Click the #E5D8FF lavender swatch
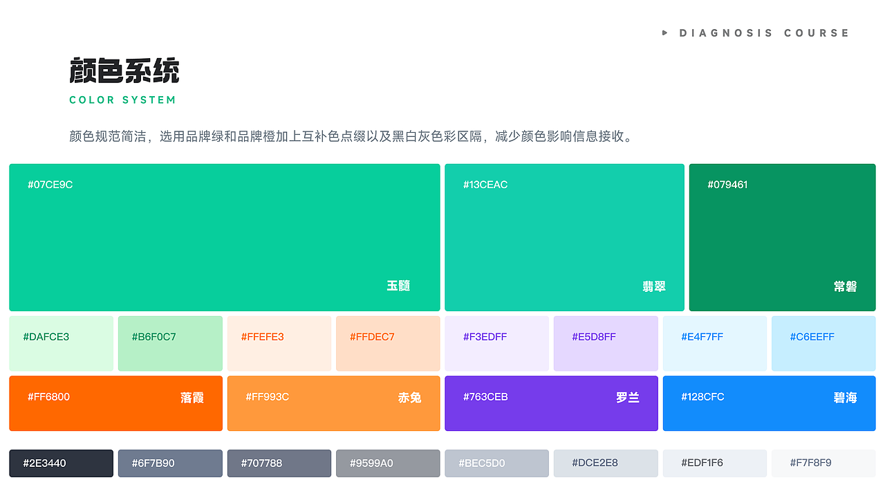Image resolution: width=885 pixels, height=498 pixels. [606, 344]
